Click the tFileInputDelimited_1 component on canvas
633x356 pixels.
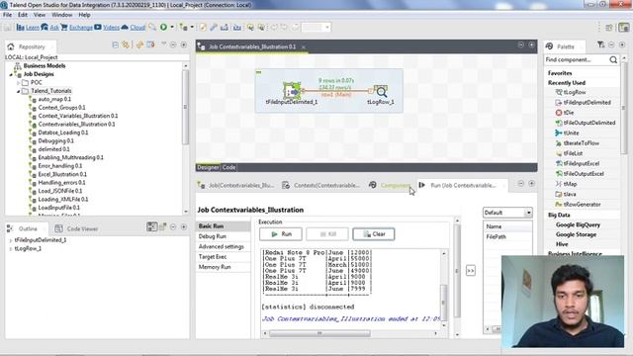(x=292, y=91)
